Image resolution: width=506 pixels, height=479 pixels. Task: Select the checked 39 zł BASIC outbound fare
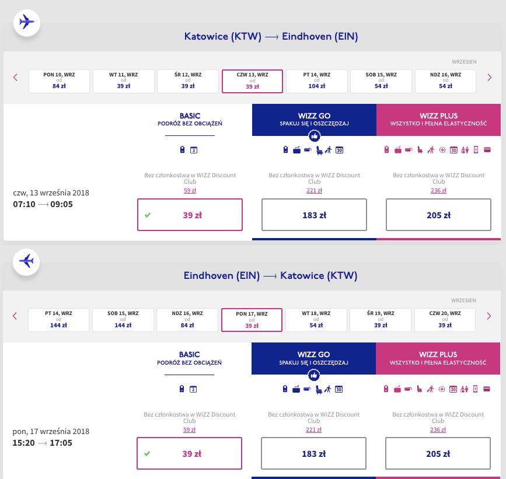[190, 215]
